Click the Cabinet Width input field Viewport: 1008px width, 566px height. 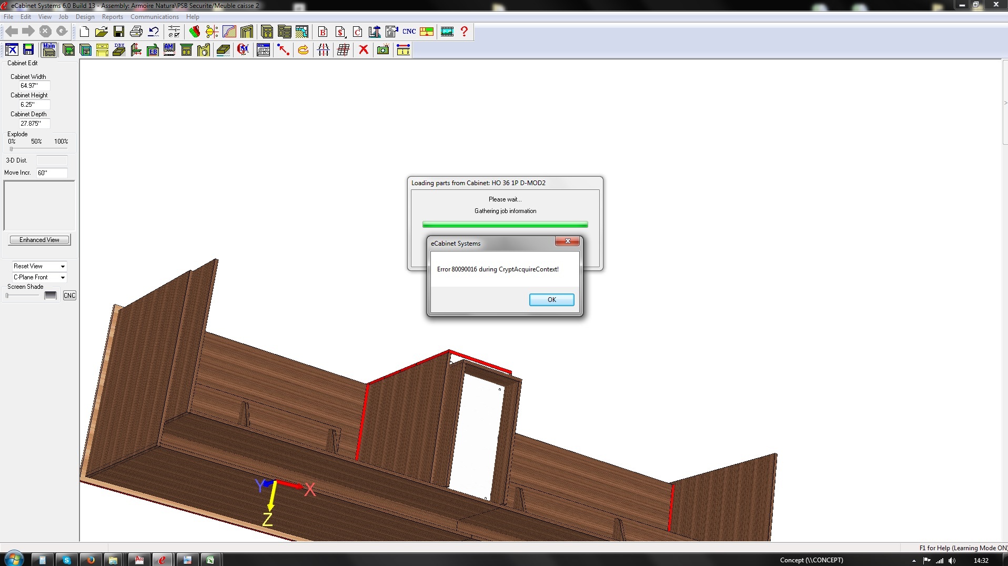(x=34, y=86)
